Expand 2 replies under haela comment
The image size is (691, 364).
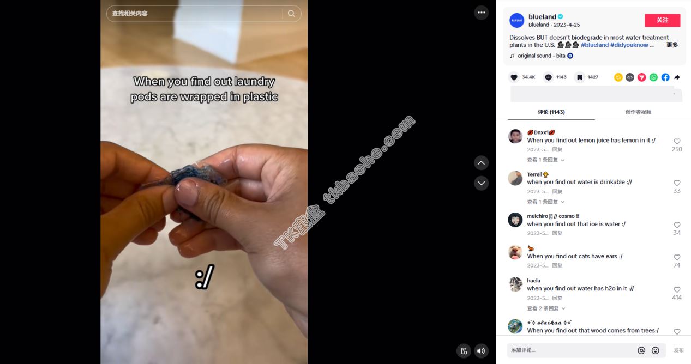coord(545,308)
